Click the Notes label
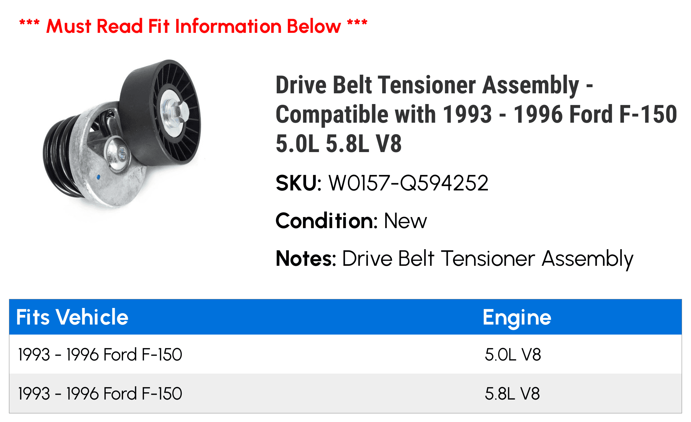 [x=306, y=259]
